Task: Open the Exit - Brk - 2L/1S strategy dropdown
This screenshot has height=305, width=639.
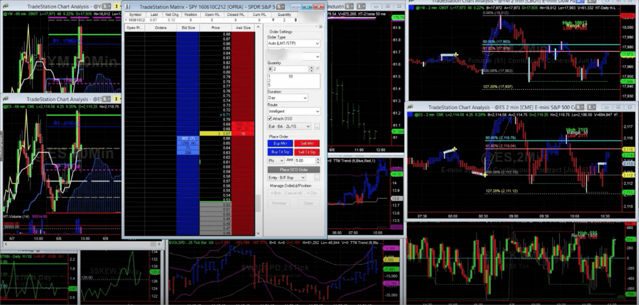Action: [289, 127]
